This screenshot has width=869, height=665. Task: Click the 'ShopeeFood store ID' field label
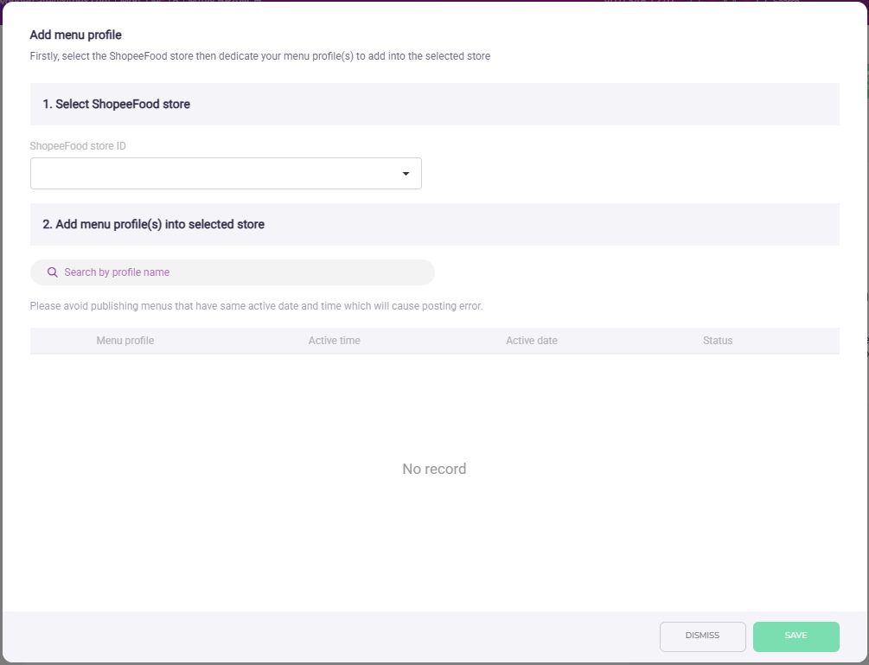tap(78, 146)
